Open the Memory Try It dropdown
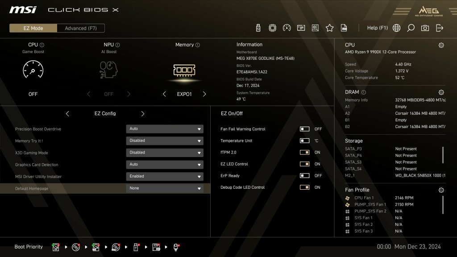Viewport: 457px width, 257px height. [x=165, y=141]
